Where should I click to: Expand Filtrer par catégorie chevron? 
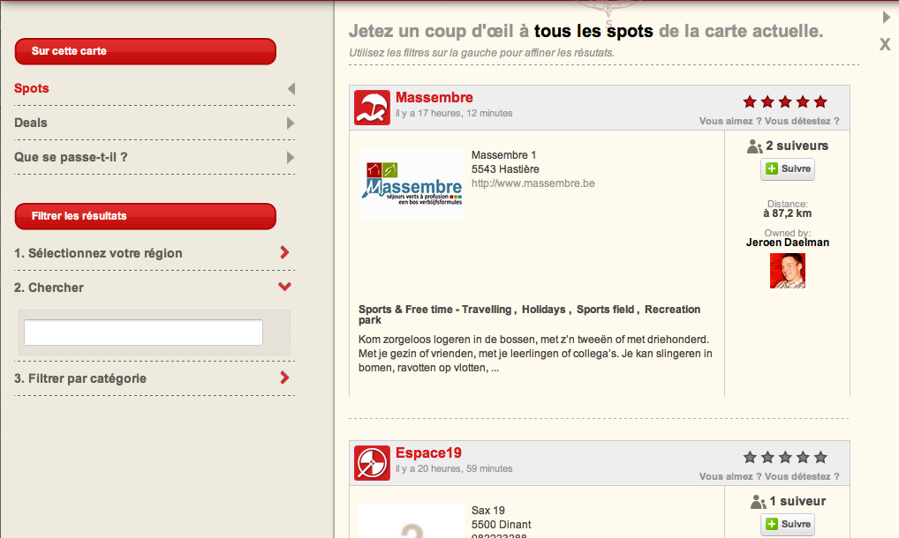click(x=284, y=377)
